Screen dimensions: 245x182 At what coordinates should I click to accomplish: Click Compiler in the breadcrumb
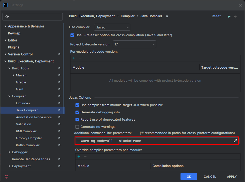(x=127, y=16)
